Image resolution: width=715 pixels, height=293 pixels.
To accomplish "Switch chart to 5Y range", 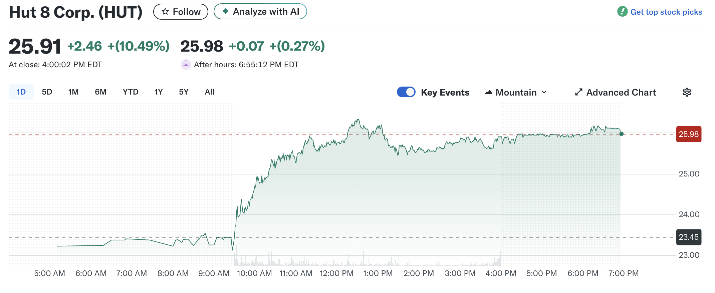I will point(184,92).
